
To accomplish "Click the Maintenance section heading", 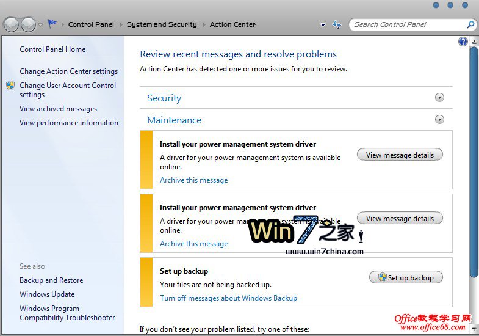I will (x=175, y=120).
